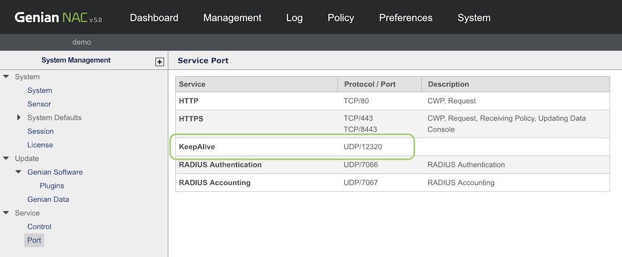
Task: Select Plugins under Genian Software
Action: click(x=52, y=186)
